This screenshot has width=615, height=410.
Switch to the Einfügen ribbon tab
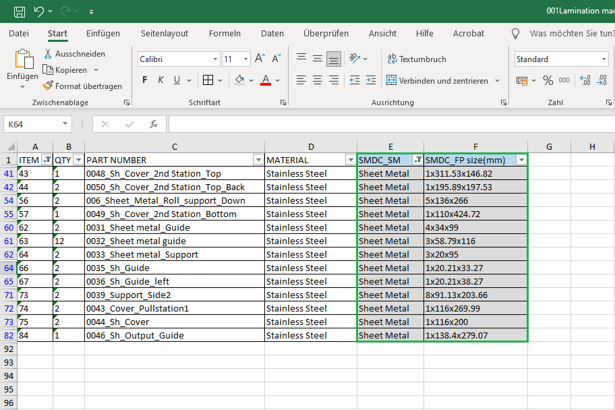(103, 33)
